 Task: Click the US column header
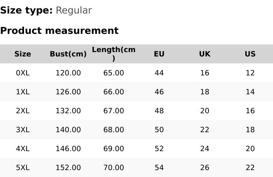click(x=250, y=54)
